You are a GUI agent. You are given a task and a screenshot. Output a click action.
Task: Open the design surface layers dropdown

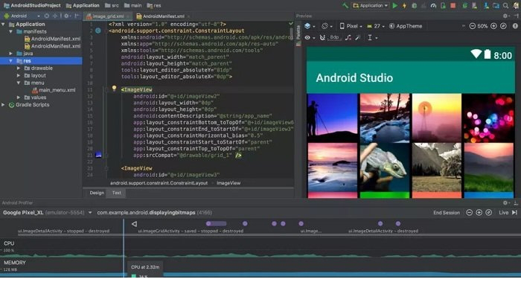(310, 26)
